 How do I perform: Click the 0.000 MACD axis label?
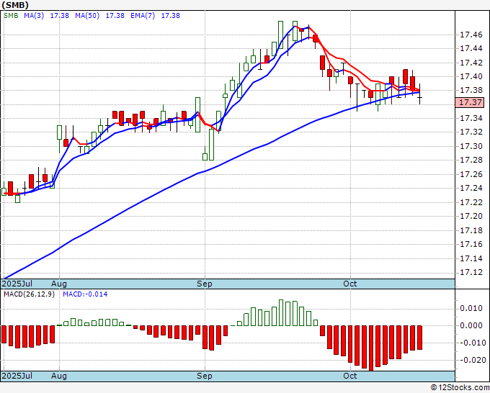coord(471,325)
